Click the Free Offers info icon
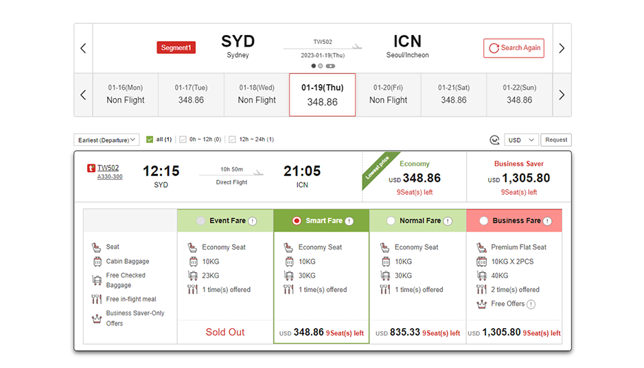644x368 pixels. point(531,304)
